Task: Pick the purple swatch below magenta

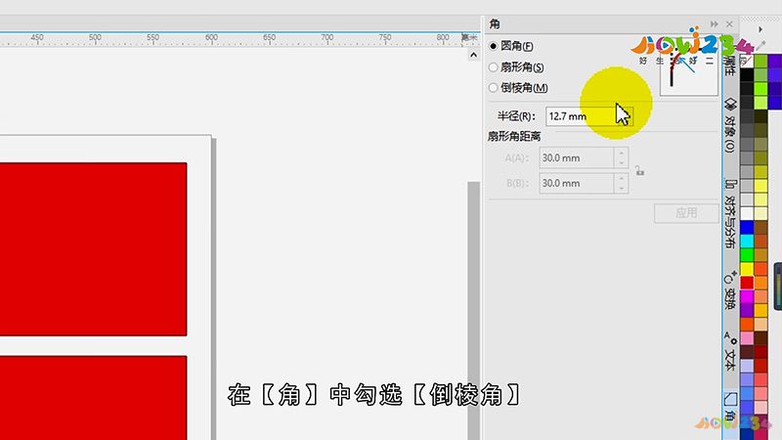Action: tap(747, 310)
